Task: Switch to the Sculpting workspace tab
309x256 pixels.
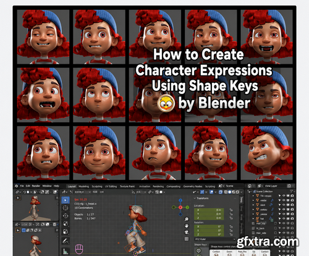Action: click(x=97, y=186)
